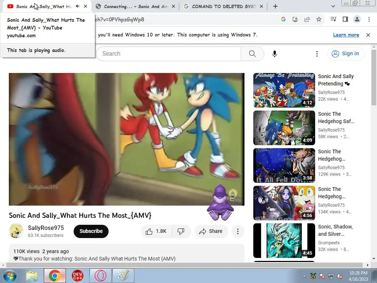
Task: Open the media controls icon in toolbar
Action: (333, 19)
